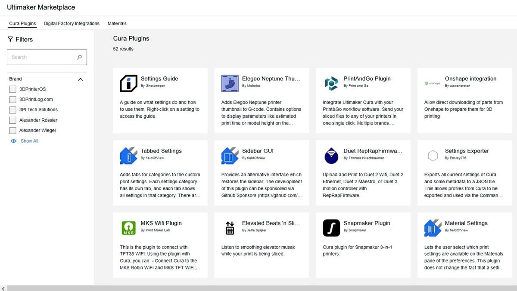Screen dimensions: 517x291
Task: Enable the 3PI Tech Solutions filter checkbox
Action: [12, 110]
